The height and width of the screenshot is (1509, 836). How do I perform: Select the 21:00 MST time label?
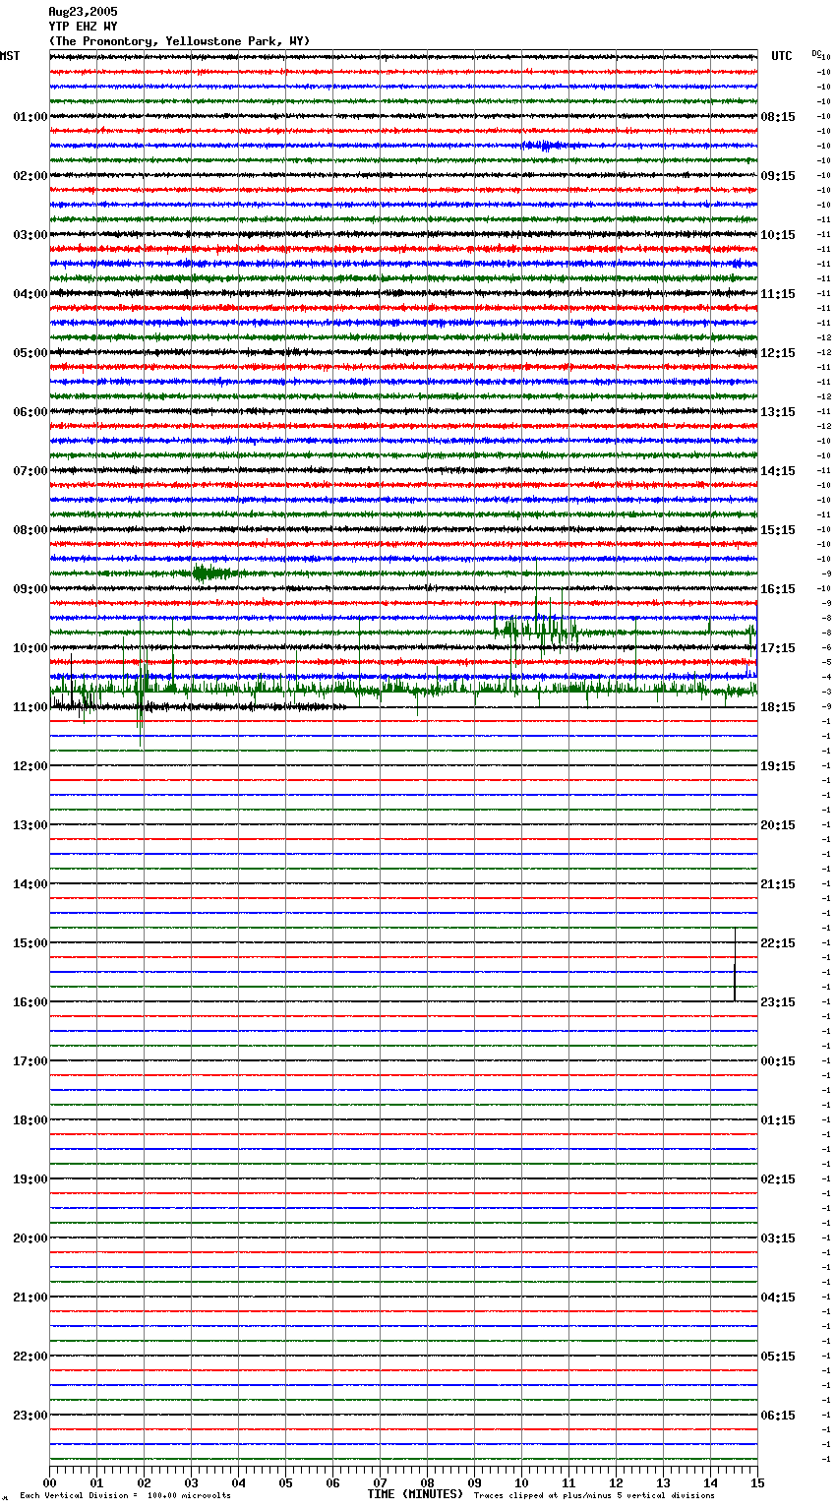pos(30,1298)
